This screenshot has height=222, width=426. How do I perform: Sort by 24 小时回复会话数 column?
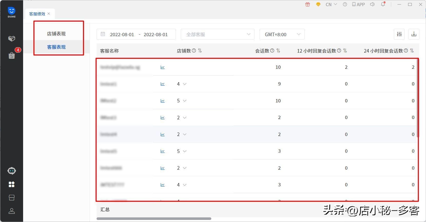(x=412, y=51)
